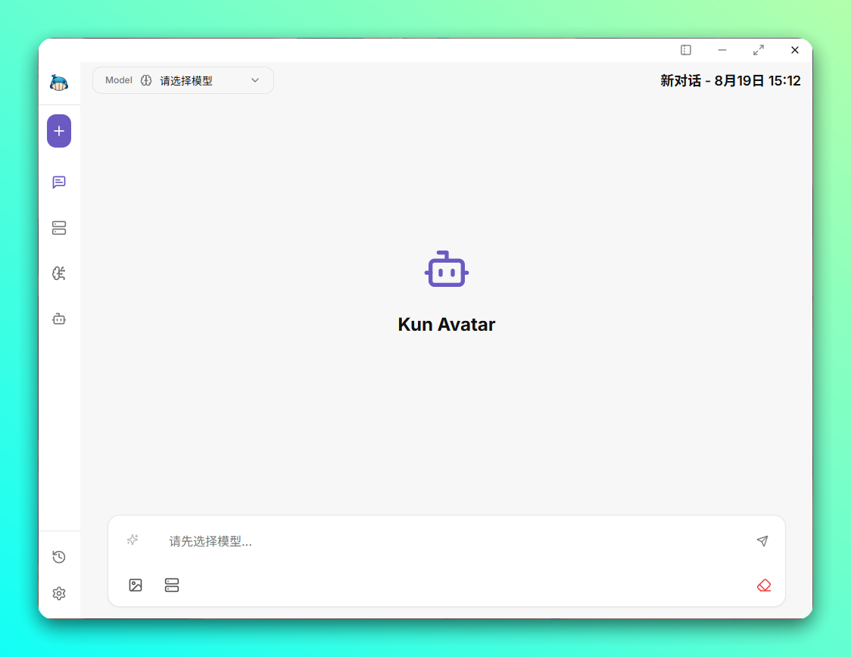Click the sparkle prompt optimize icon
This screenshot has height=657, width=851.
(x=133, y=540)
